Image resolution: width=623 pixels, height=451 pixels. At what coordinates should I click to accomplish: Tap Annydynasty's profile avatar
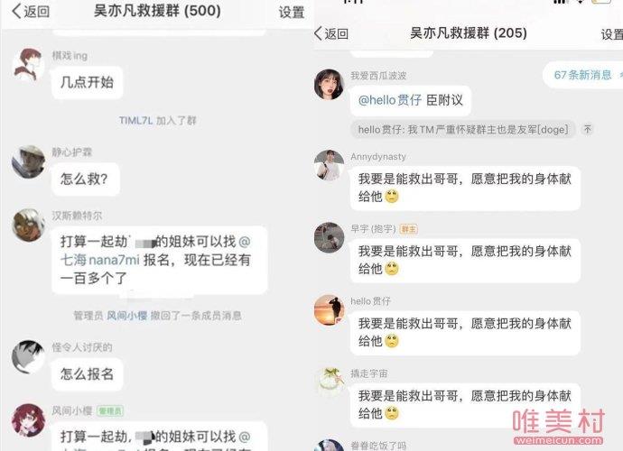click(x=329, y=165)
